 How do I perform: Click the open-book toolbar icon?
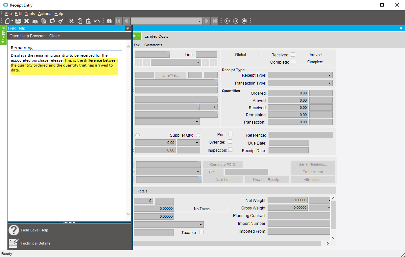35,21
